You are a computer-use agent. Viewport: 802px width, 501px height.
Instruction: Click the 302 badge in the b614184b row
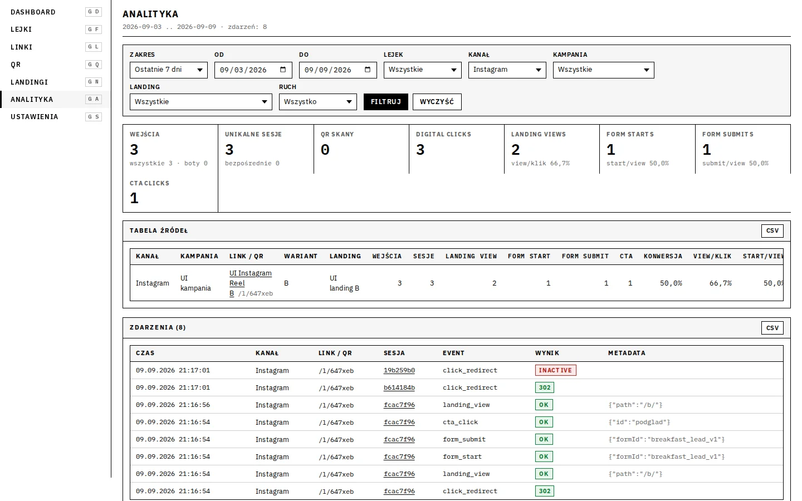[x=545, y=387]
